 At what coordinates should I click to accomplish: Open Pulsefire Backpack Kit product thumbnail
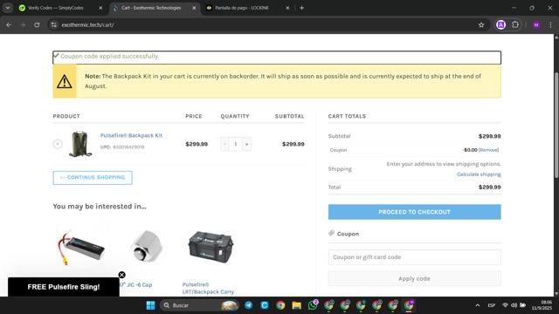point(80,144)
